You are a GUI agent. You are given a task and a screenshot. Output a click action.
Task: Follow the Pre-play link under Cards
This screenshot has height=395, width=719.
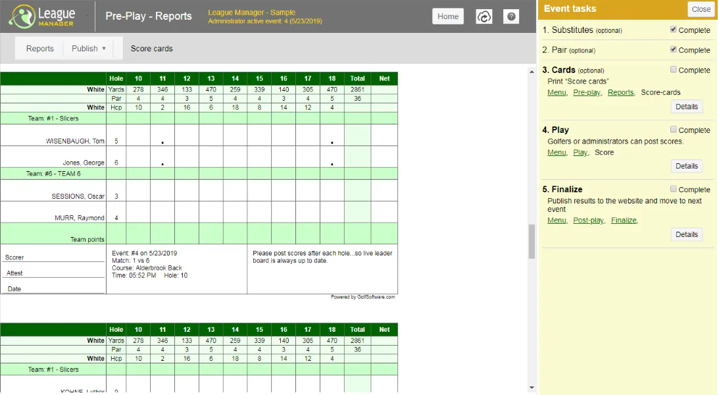(x=587, y=93)
